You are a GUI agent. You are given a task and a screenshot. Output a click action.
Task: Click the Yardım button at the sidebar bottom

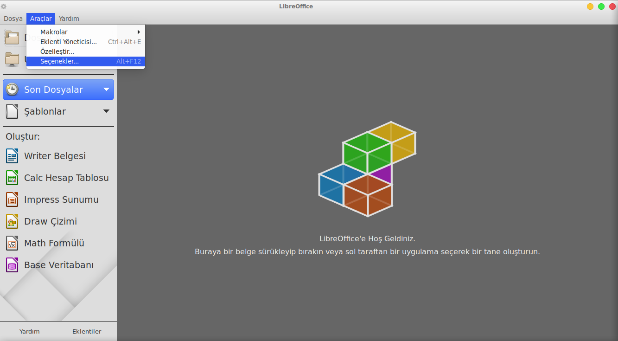coord(29,331)
